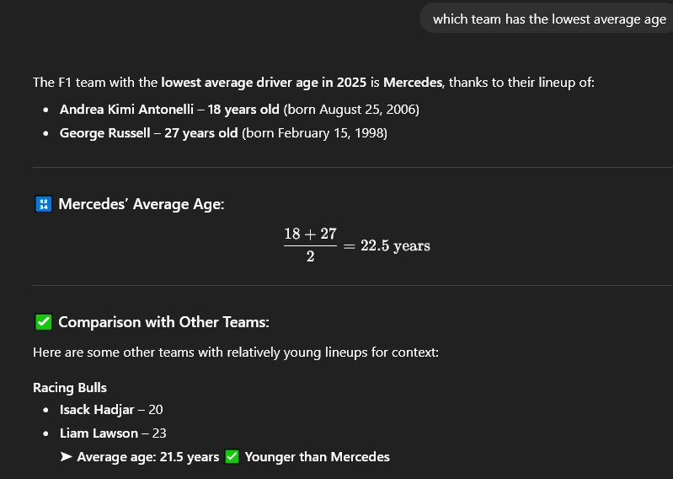Click the bold phrase lowest average driver age in 2025
The height and width of the screenshot is (479, 673).
coord(264,83)
